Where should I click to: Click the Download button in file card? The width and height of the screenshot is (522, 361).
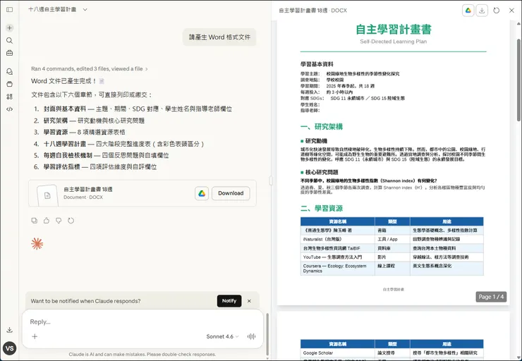231,193
